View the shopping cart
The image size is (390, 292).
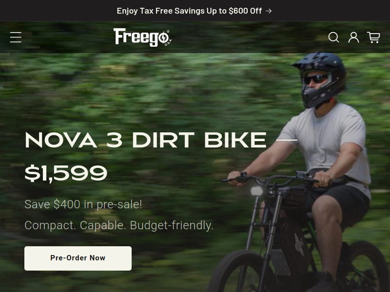click(x=373, y=37)
